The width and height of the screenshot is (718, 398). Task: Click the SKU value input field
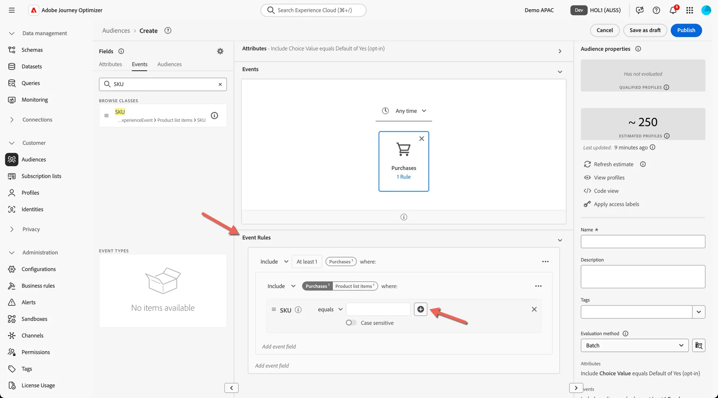(x=378, y=309)
